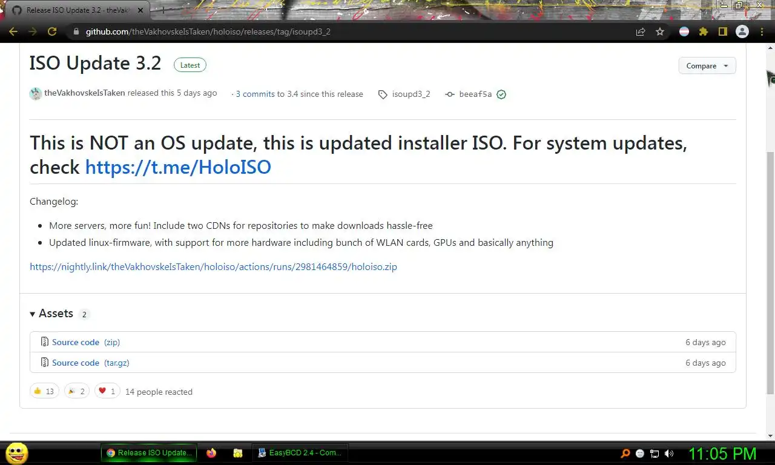Open the smiley face Start button
775x465 pixels.
pos(16,452)
